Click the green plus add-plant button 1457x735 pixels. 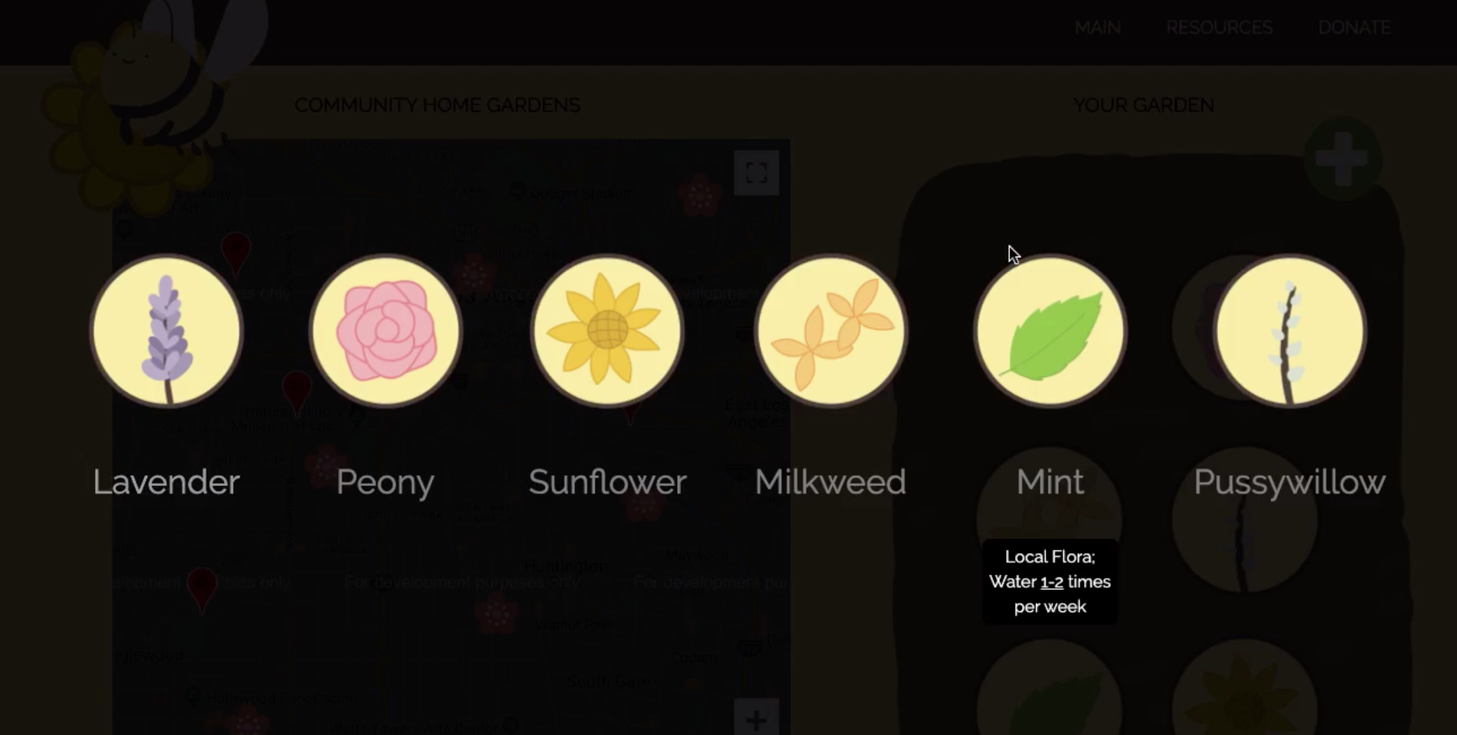click(x=1342, y=158)
